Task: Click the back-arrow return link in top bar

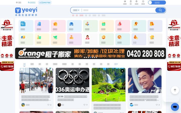Action: [x=32, y=3]
